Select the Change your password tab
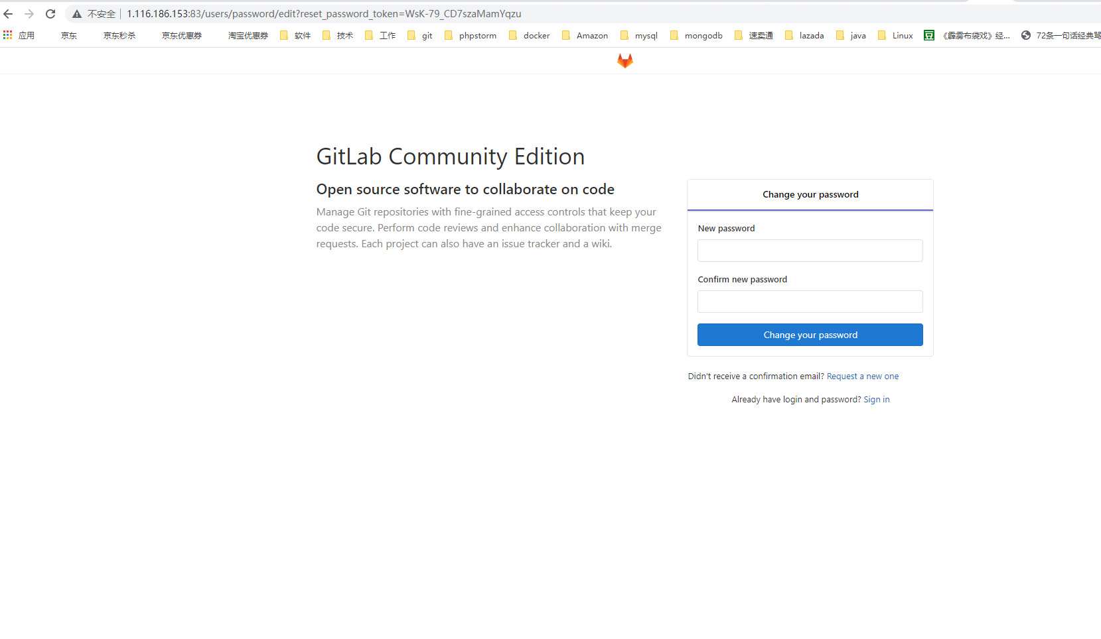Screen dimensions: 1101x639 [810, 195]
